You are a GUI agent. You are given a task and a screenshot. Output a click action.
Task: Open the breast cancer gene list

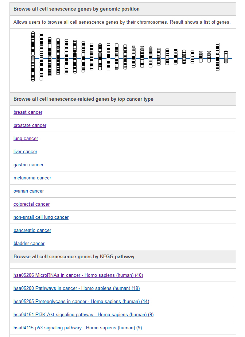tap(28, 112)
